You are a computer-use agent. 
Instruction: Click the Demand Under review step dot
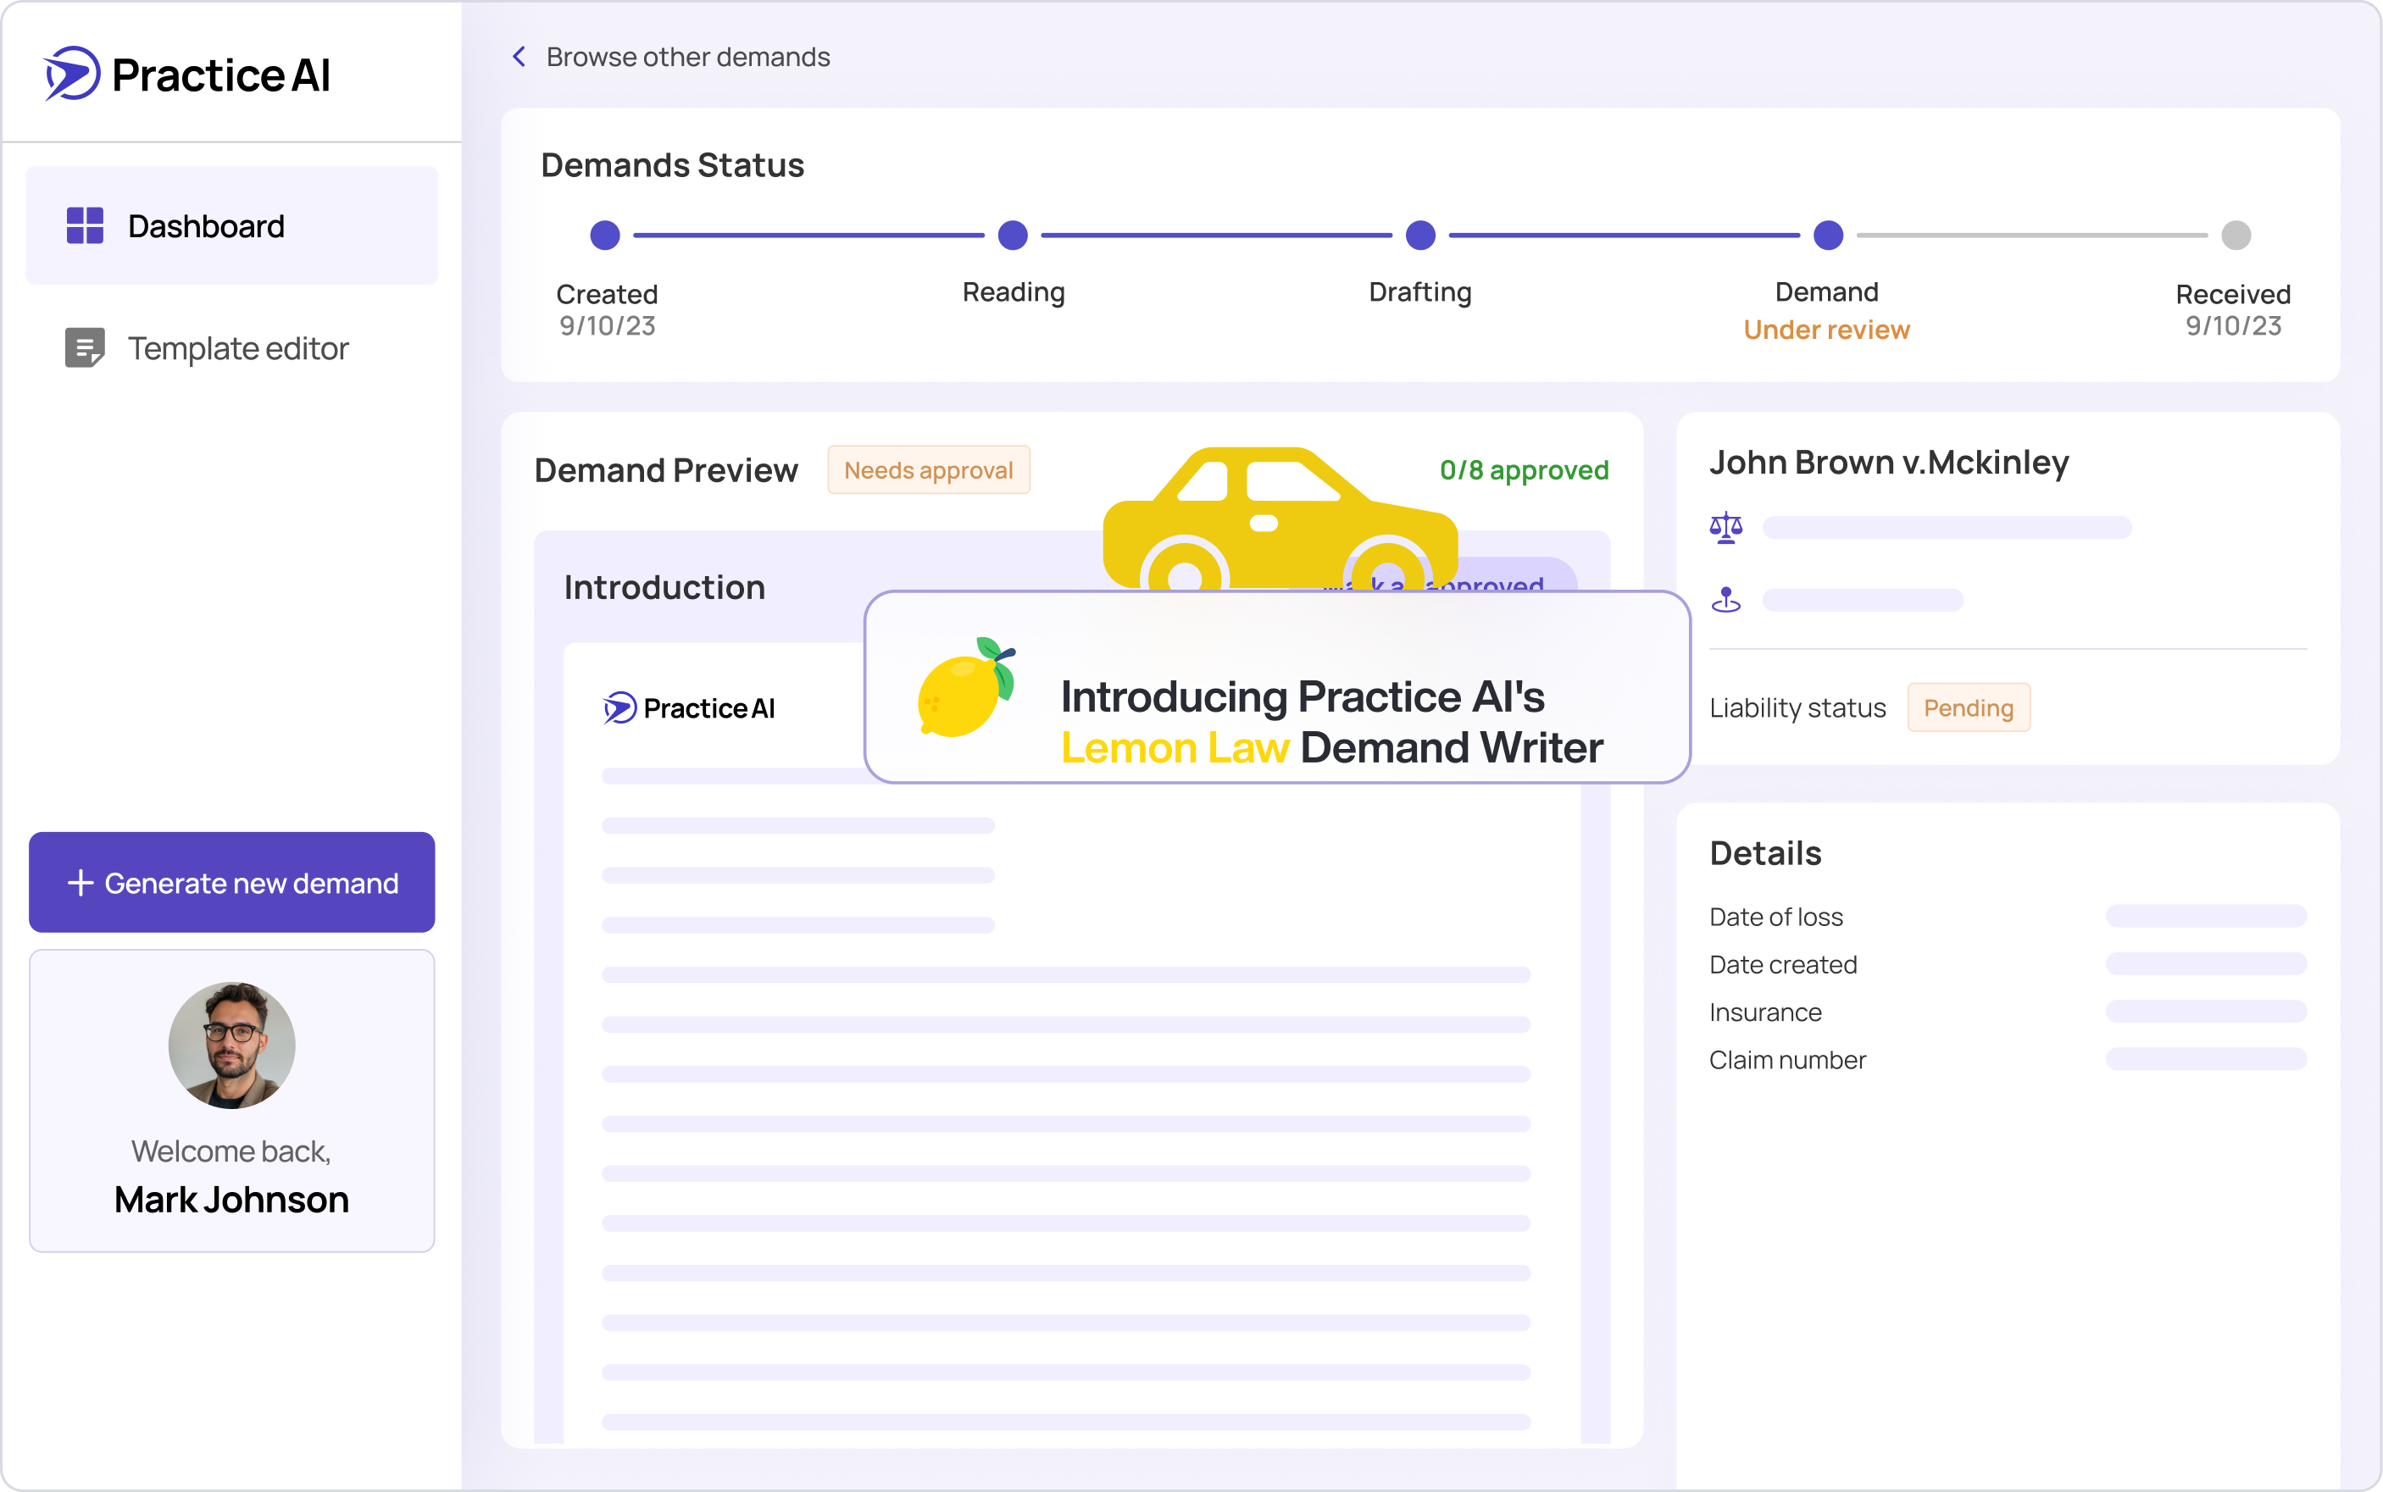click(1827, 236)
